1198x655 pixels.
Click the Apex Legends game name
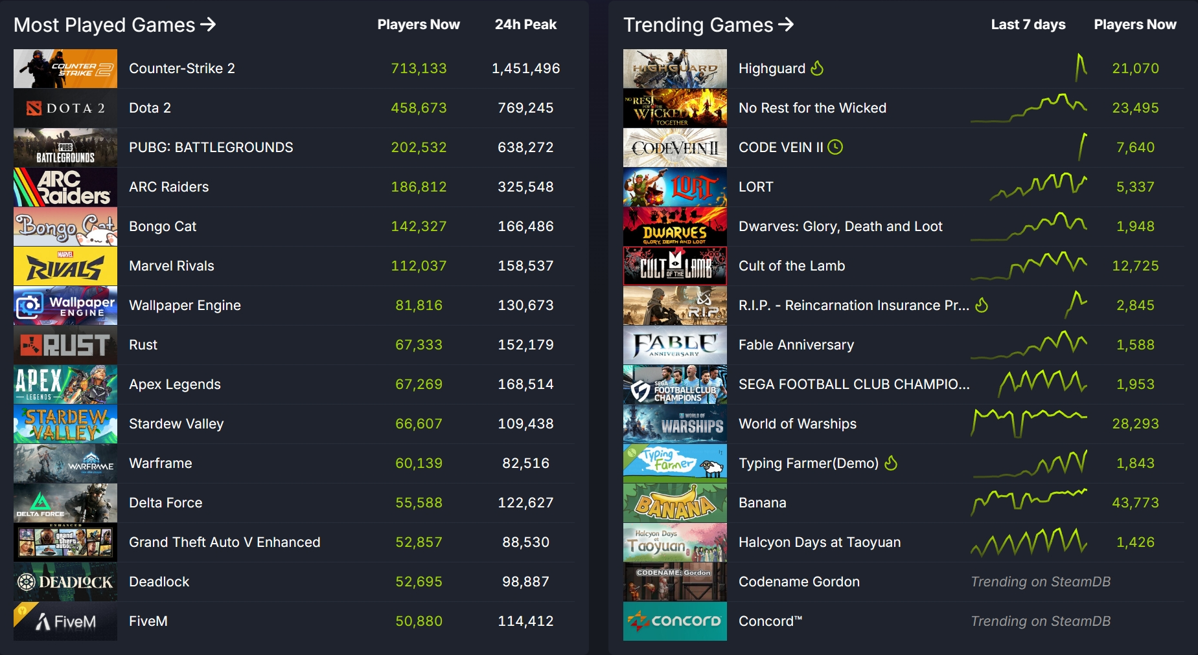pyautogui.click(x=175, y=384)
